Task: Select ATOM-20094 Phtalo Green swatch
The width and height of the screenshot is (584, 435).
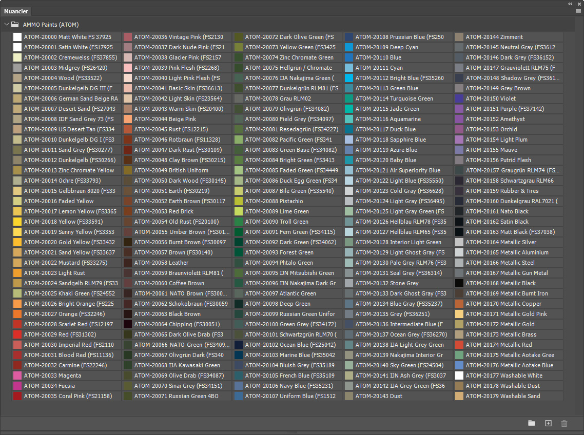Action: pos(239,263)
